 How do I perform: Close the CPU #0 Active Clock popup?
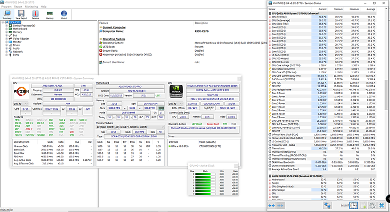236,166
